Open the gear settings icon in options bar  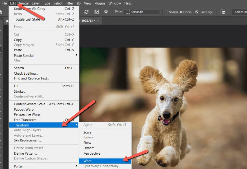(106, 12)
